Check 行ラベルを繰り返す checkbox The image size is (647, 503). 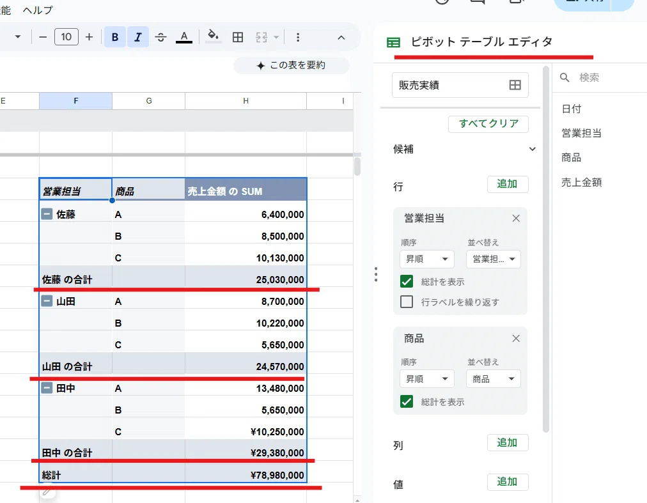(x=407, y=302)
